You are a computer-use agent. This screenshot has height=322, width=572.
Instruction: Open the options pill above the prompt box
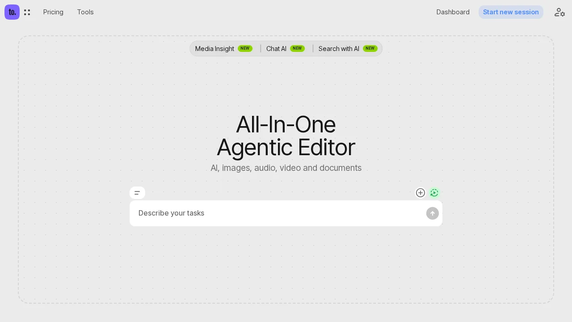(137, 193)
